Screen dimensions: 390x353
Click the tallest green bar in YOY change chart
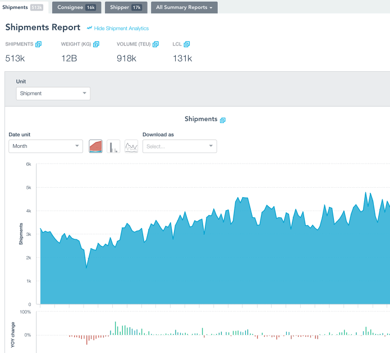(116, 328)
